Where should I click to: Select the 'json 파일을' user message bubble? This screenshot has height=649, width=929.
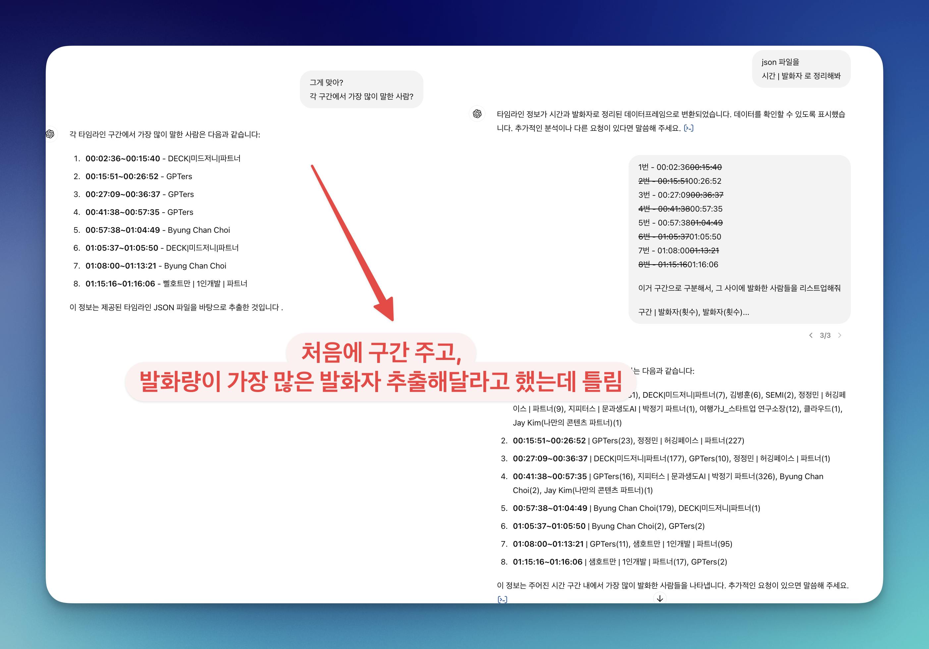coord(801,69)
